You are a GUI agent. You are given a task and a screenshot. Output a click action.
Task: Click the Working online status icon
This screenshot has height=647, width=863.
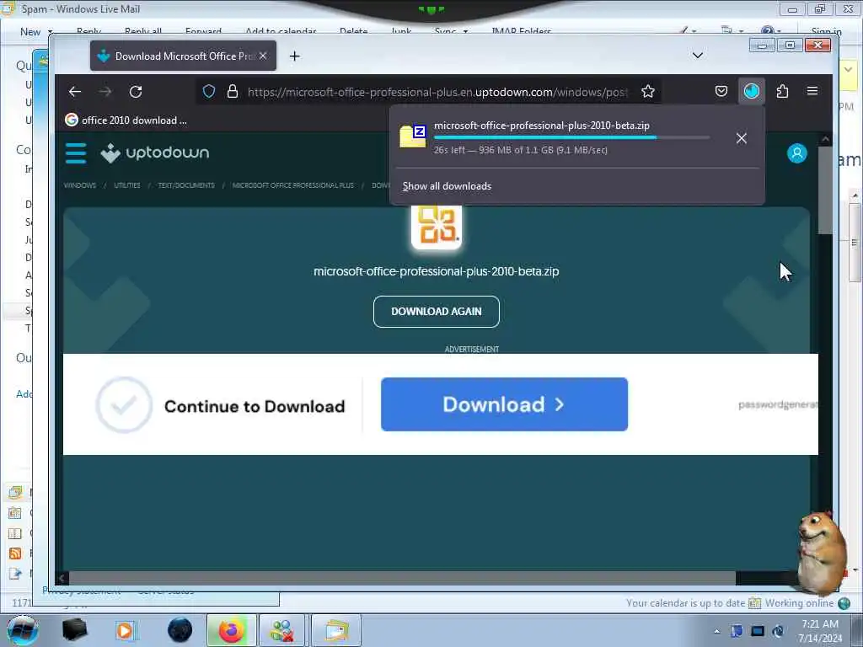[844, 603]
